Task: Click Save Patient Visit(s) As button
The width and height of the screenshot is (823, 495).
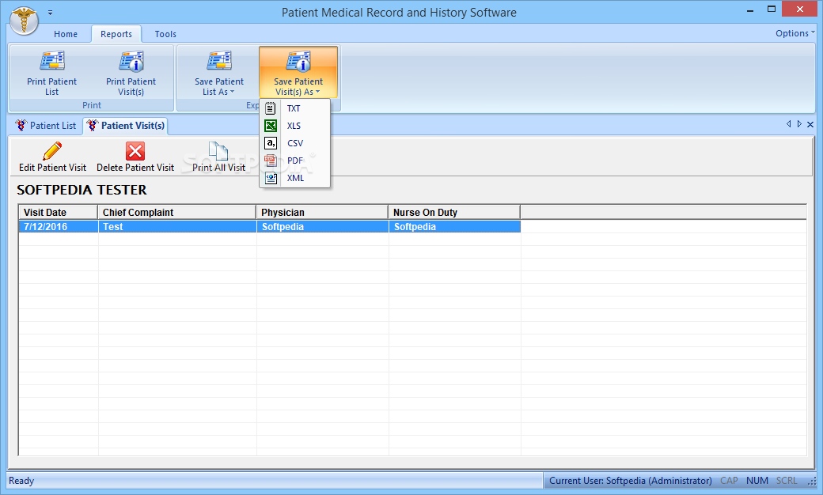Action: (x=298, y=74)
